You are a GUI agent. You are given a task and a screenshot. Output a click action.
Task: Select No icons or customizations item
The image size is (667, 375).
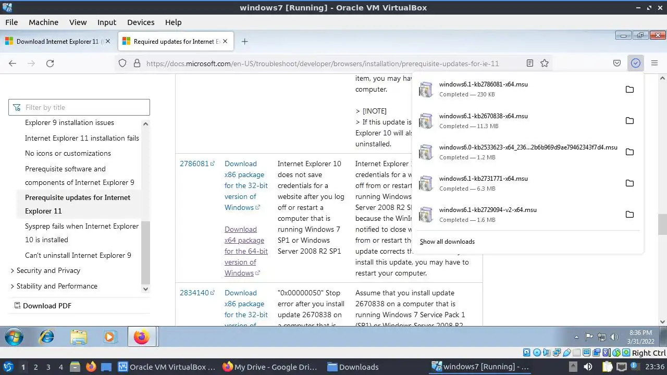(x=68, y=153)
